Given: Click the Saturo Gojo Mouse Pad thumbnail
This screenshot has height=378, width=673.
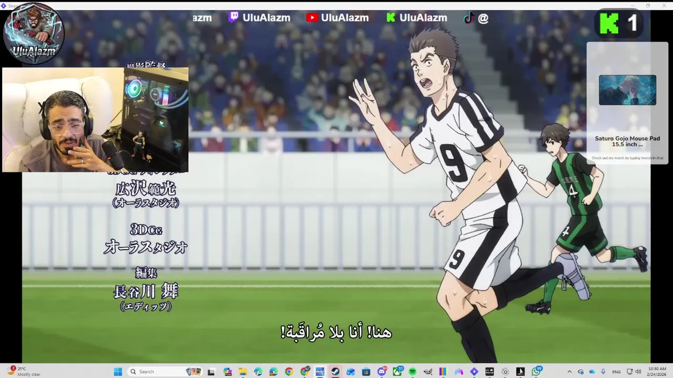Looking at the screenshot, I should pyautogui.click(x=627, y=90).
